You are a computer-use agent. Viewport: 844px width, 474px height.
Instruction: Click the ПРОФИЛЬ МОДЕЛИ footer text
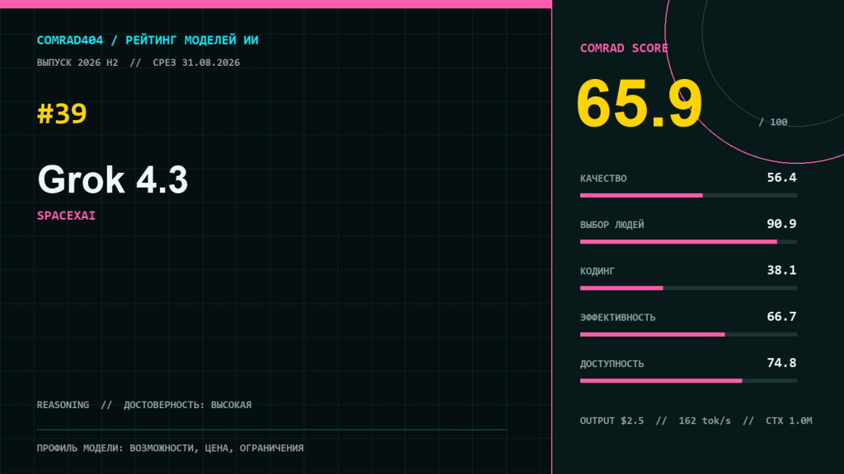[170, 448]
